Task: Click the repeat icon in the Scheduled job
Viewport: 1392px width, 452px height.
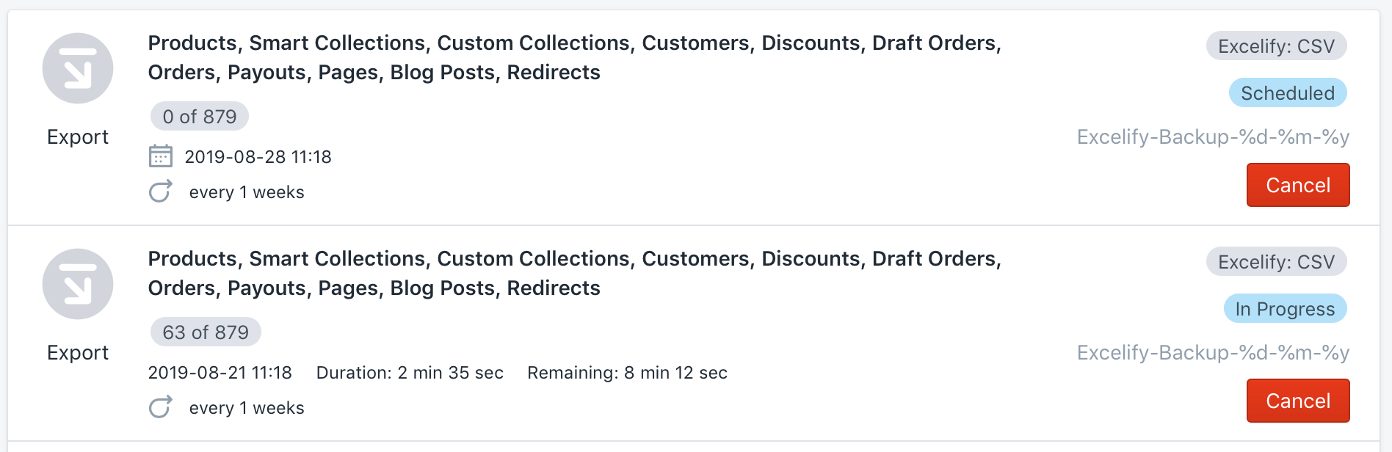Action: click(161, 192)
